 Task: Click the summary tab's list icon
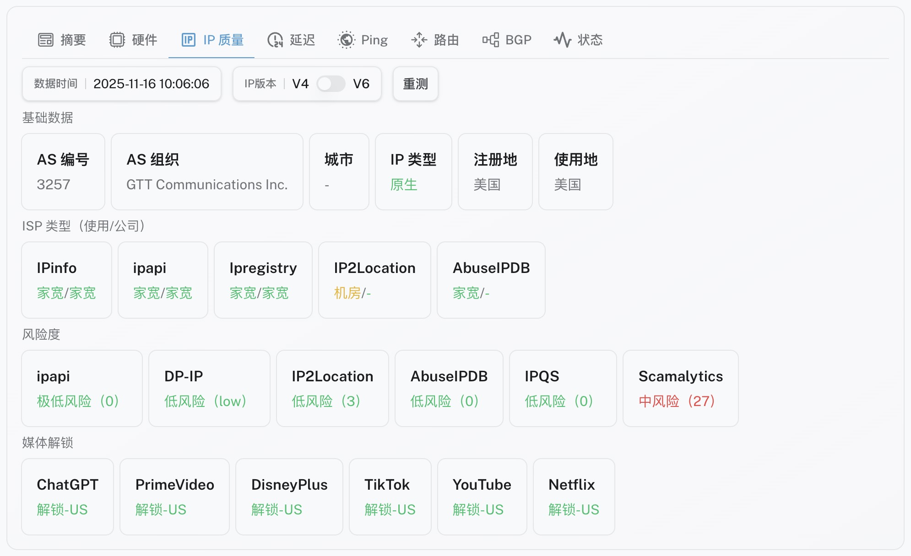[46, 40]
